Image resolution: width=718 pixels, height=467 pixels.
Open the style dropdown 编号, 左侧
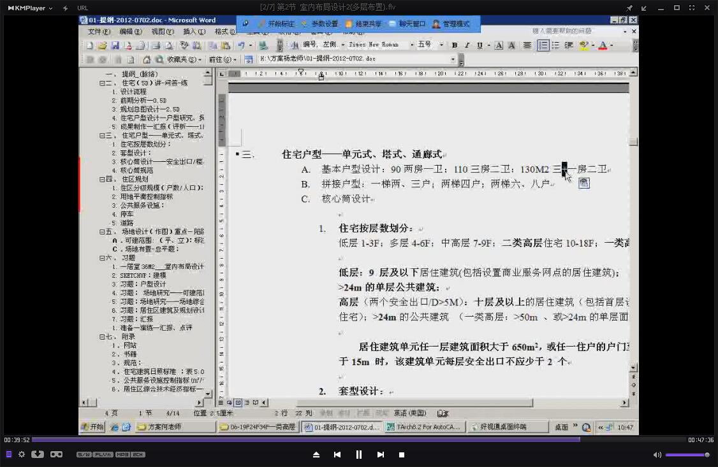pyautogui.click(x=343, y=45)
